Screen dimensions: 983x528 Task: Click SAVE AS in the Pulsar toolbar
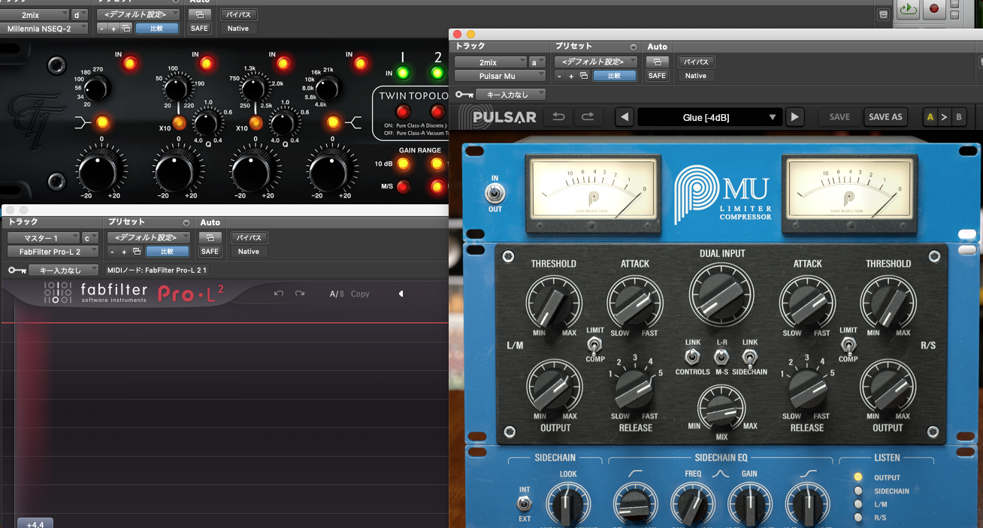(885, 117)
